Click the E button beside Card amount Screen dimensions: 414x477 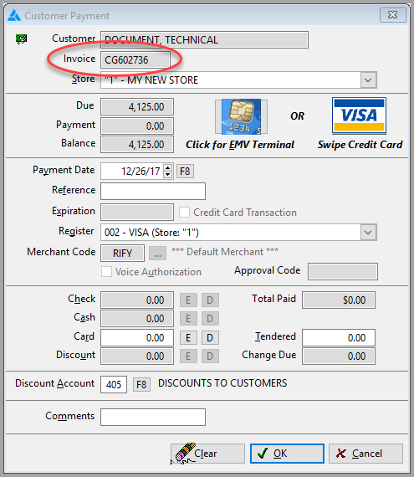click(188, 338)
